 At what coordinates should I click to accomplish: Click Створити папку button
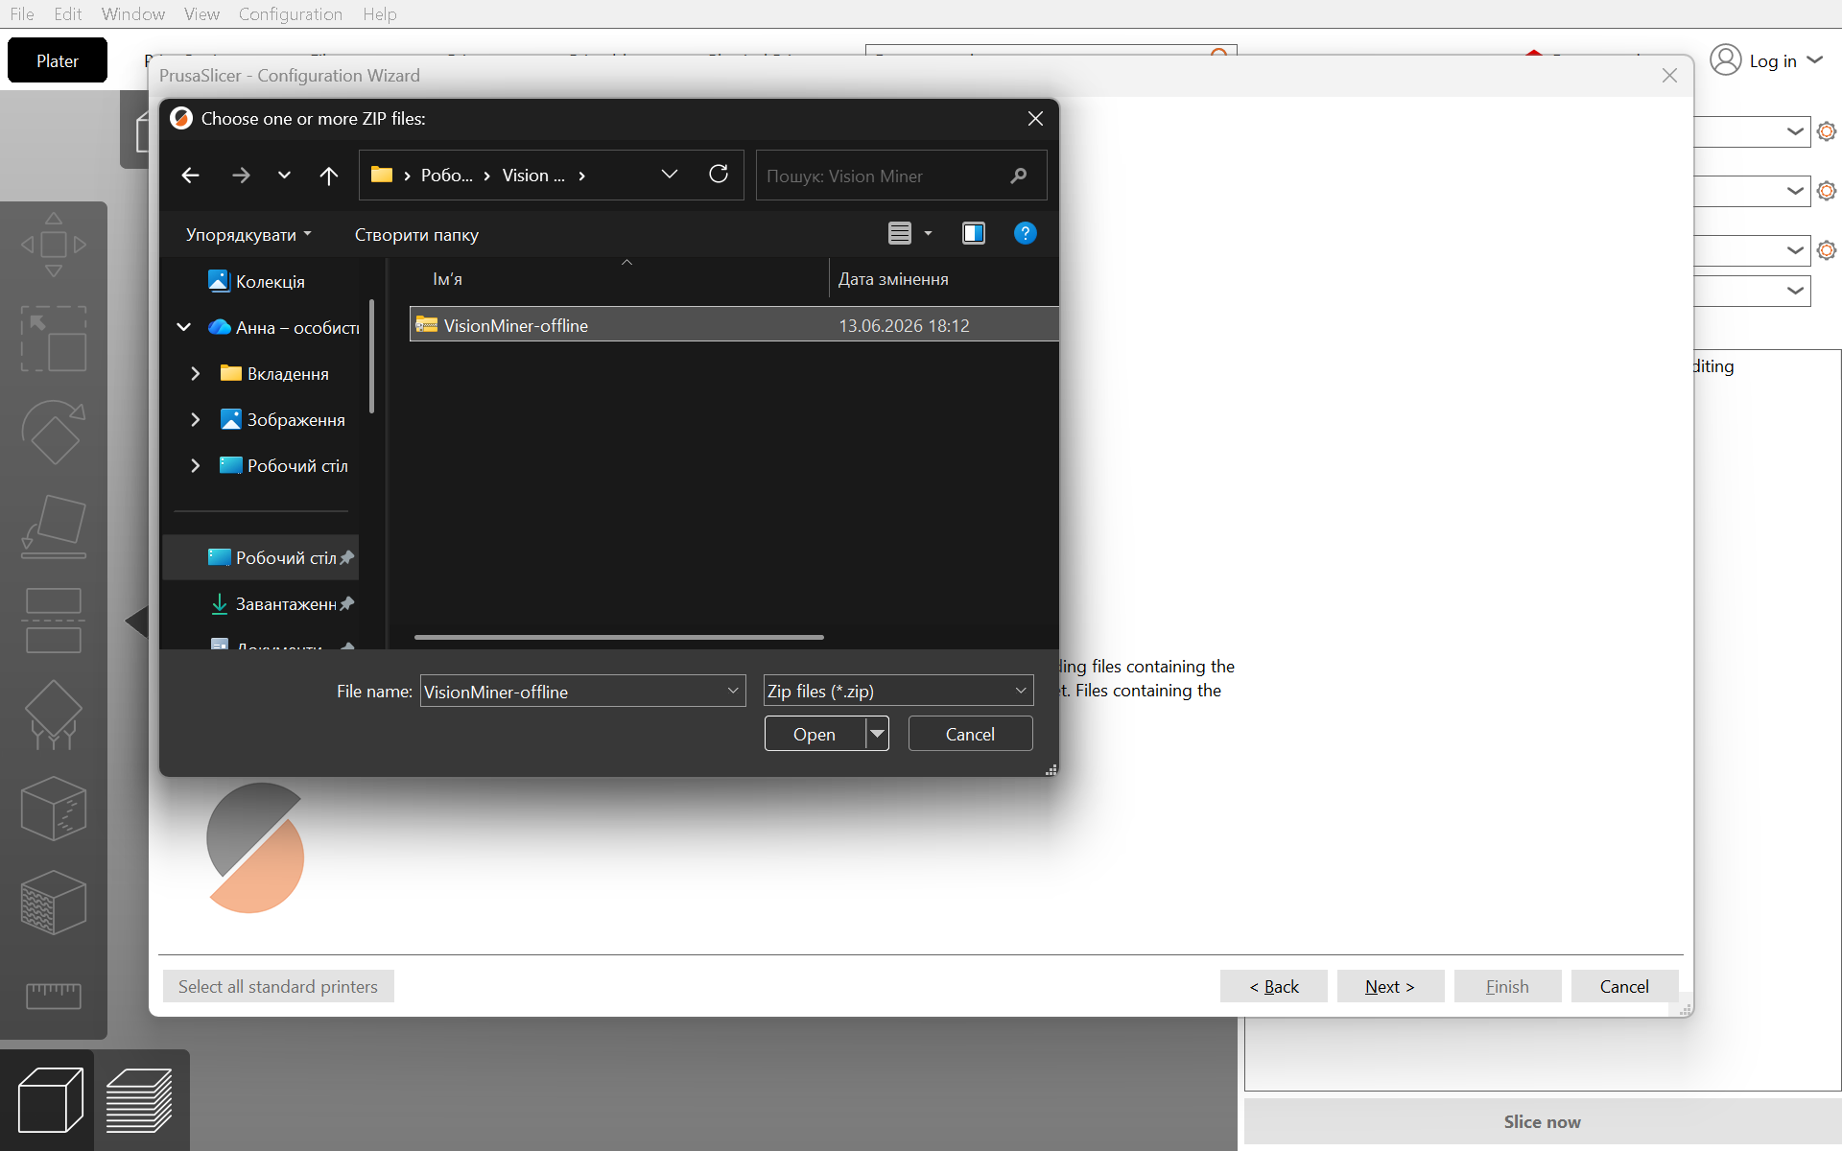tap(416, 234)
